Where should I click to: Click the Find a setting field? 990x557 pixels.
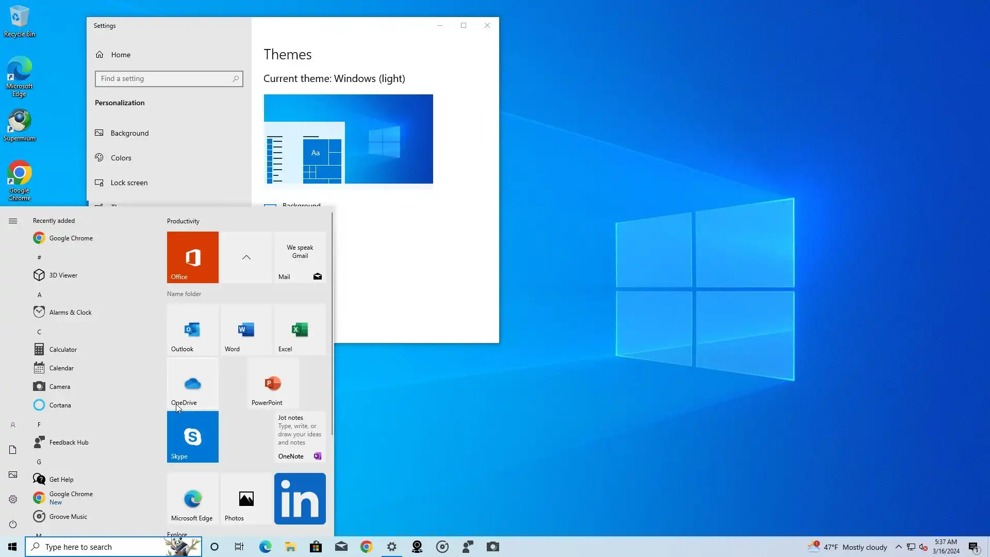tap(165, 78)
